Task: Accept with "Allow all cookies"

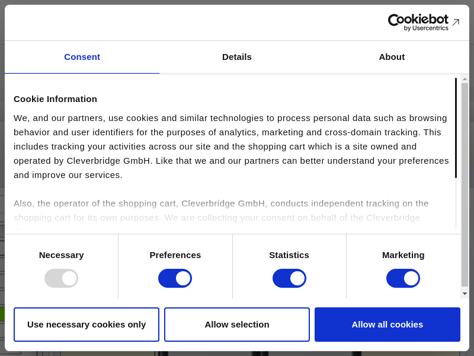Action: 387,325
